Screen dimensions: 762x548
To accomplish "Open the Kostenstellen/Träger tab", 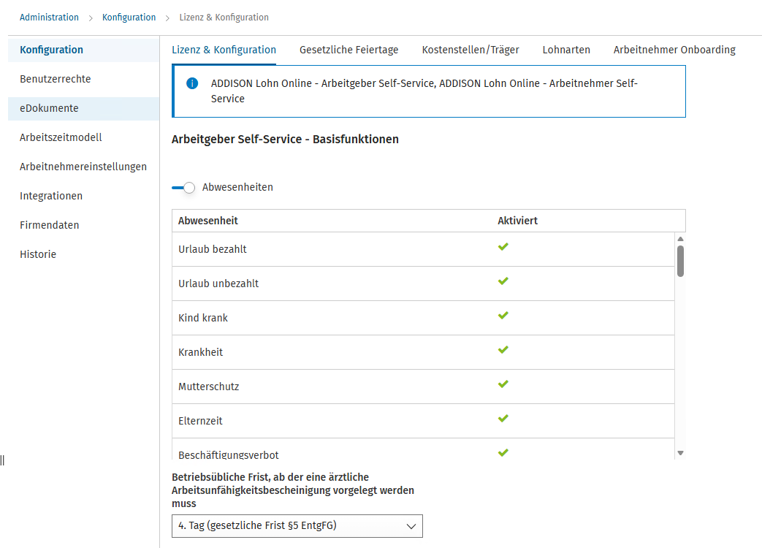I will click(x=470, y=50).
